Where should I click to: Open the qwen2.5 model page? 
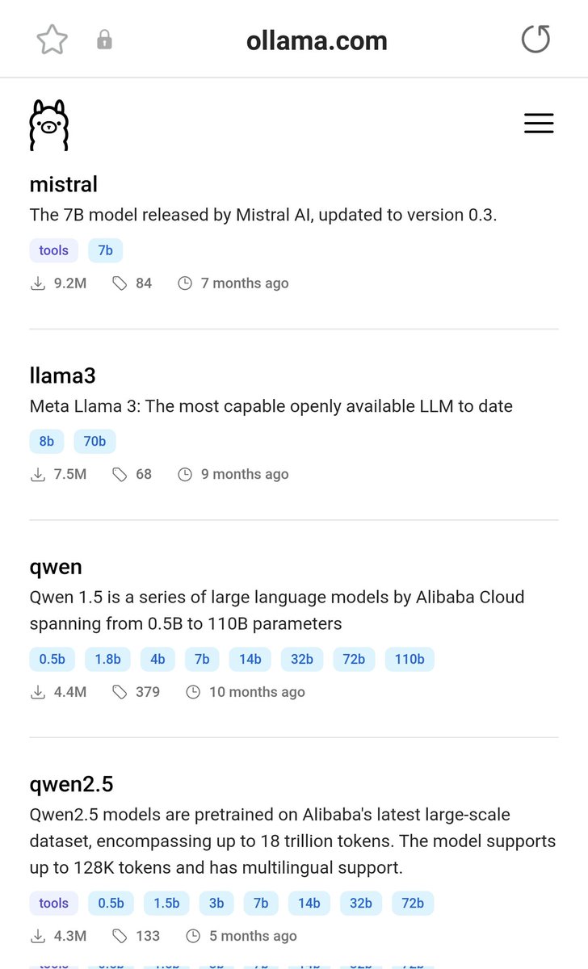pyautogui.click(x=71, y=784)
